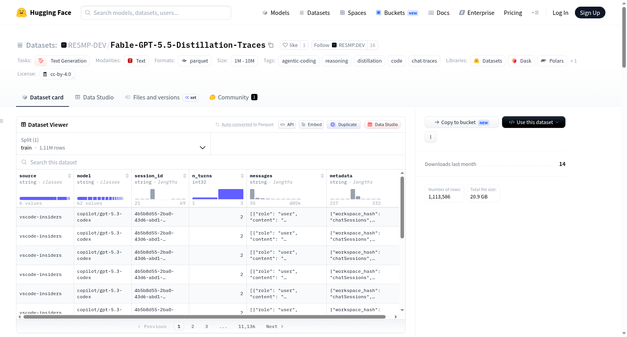Click the like heart icon
This screenshot has width=627, height=337.
(x=285, y=45)
